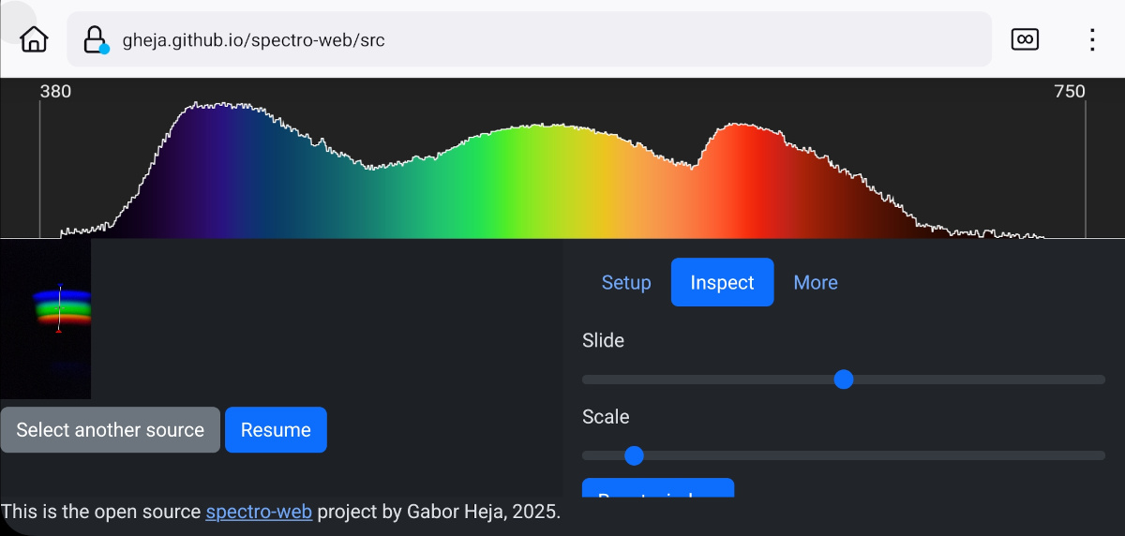This screenshot has height=536, width=1125.
Task: Open the browser three-dot menu
Action: pyautogui.click(x=1092, y=39)
